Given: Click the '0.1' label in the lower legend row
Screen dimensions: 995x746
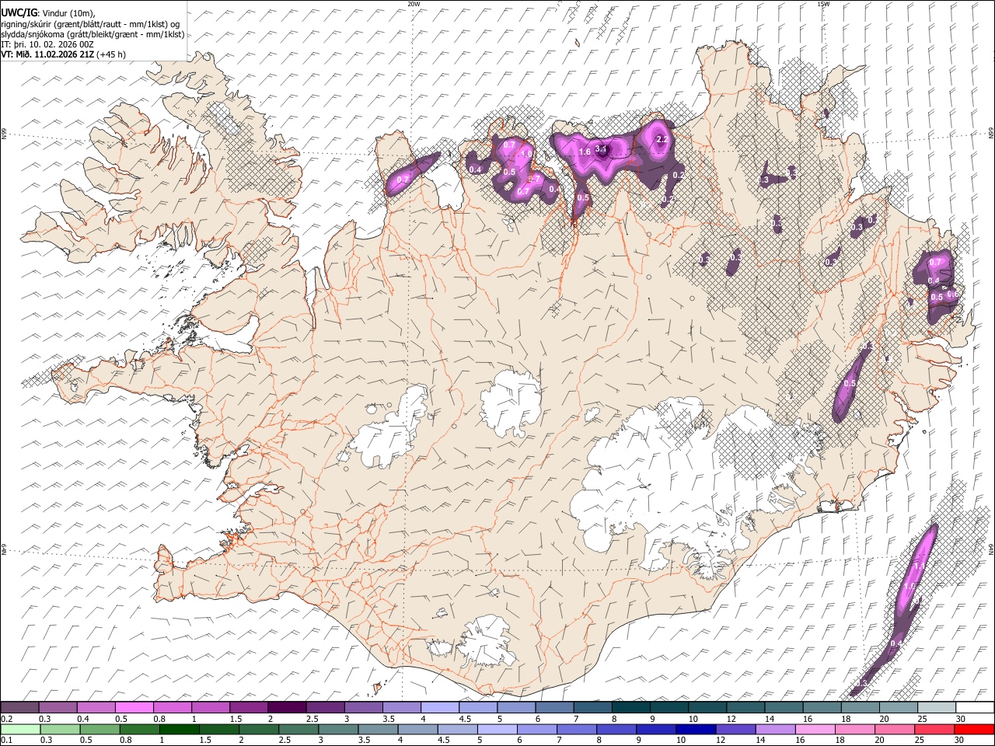Looking at the screenshot, I should coord(5,740).
